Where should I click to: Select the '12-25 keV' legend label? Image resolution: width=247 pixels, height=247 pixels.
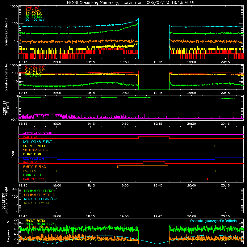coord(34,14)
